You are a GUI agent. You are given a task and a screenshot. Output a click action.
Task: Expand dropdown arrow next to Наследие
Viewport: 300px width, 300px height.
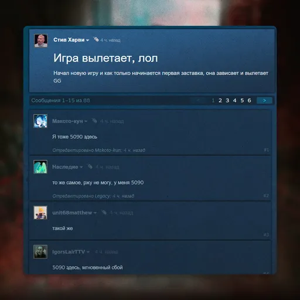[81, 167]
